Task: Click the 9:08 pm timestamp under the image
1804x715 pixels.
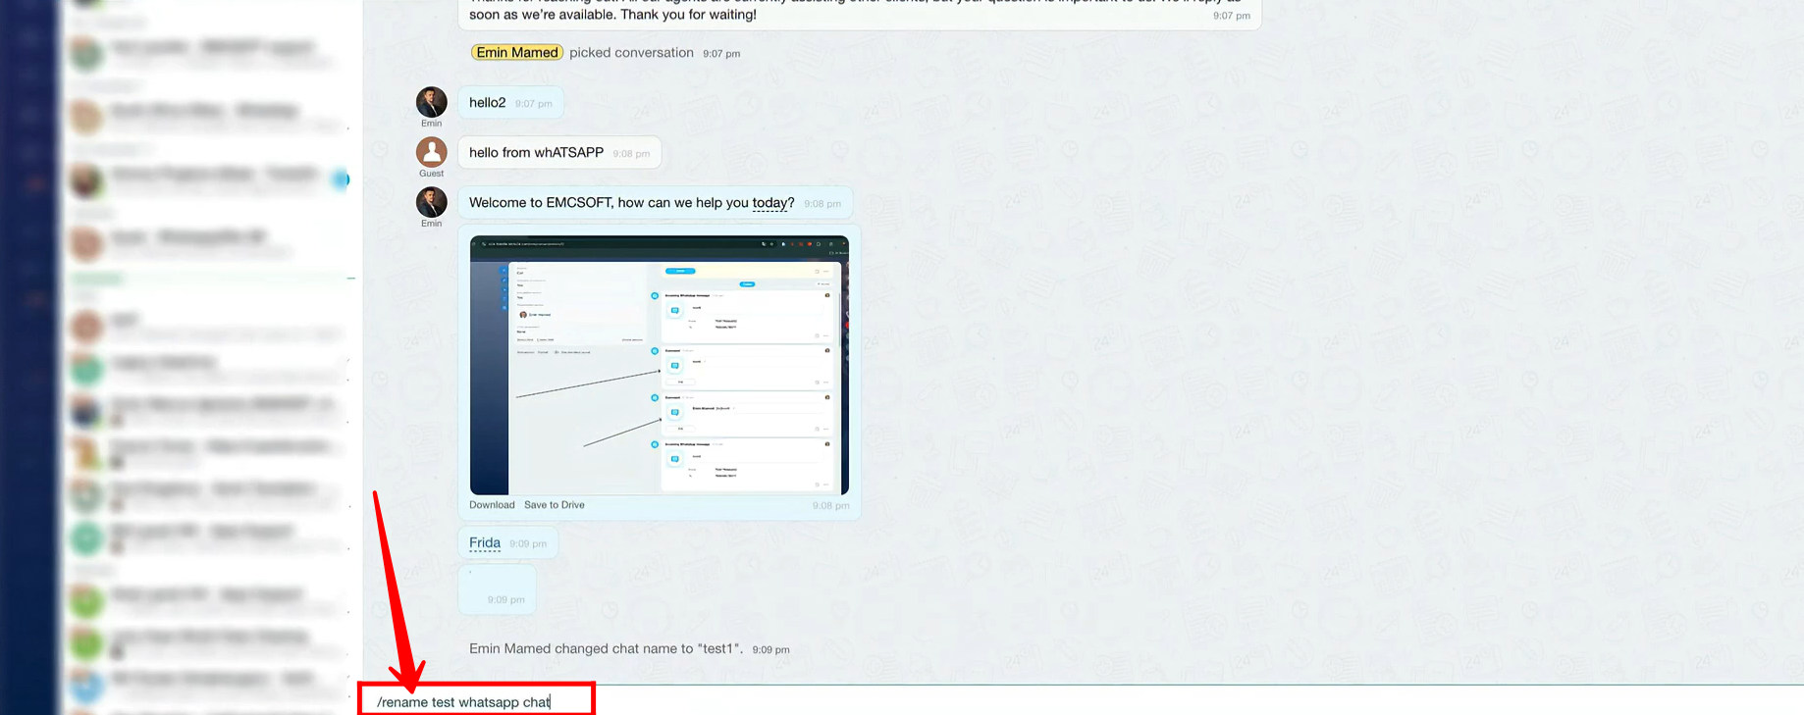Action: (x=830, y=506)
